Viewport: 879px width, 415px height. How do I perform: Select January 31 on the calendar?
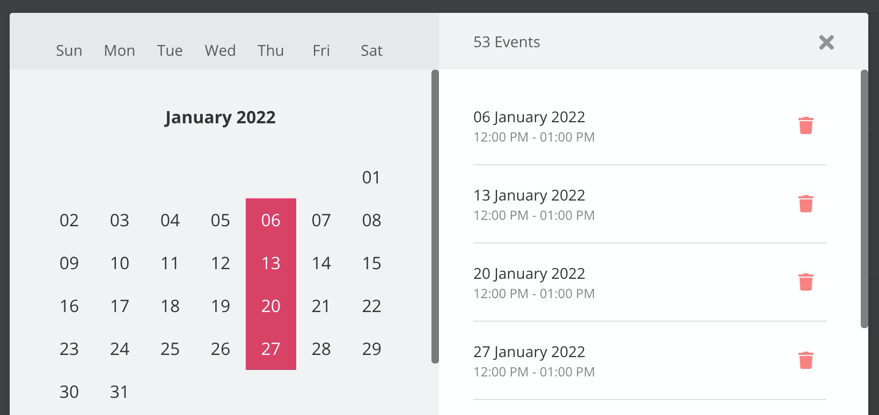pos(119,392)
